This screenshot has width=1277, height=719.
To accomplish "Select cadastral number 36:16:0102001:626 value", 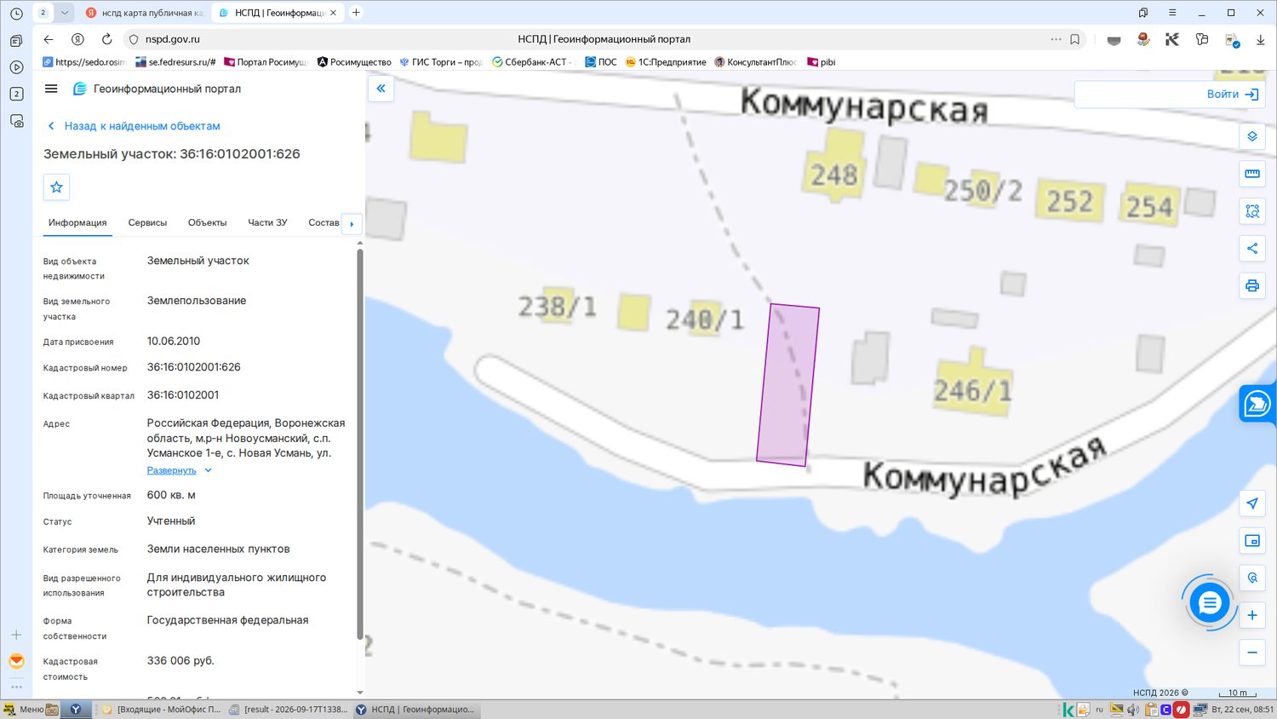I will point(194,367).
